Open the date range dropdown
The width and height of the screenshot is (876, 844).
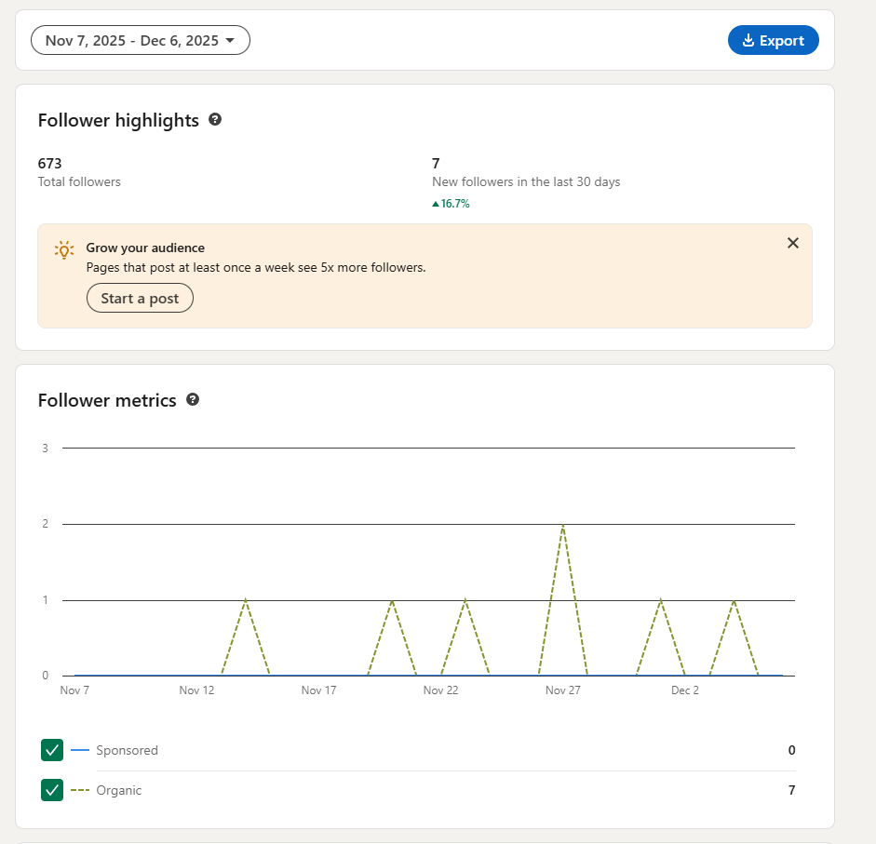141,40
